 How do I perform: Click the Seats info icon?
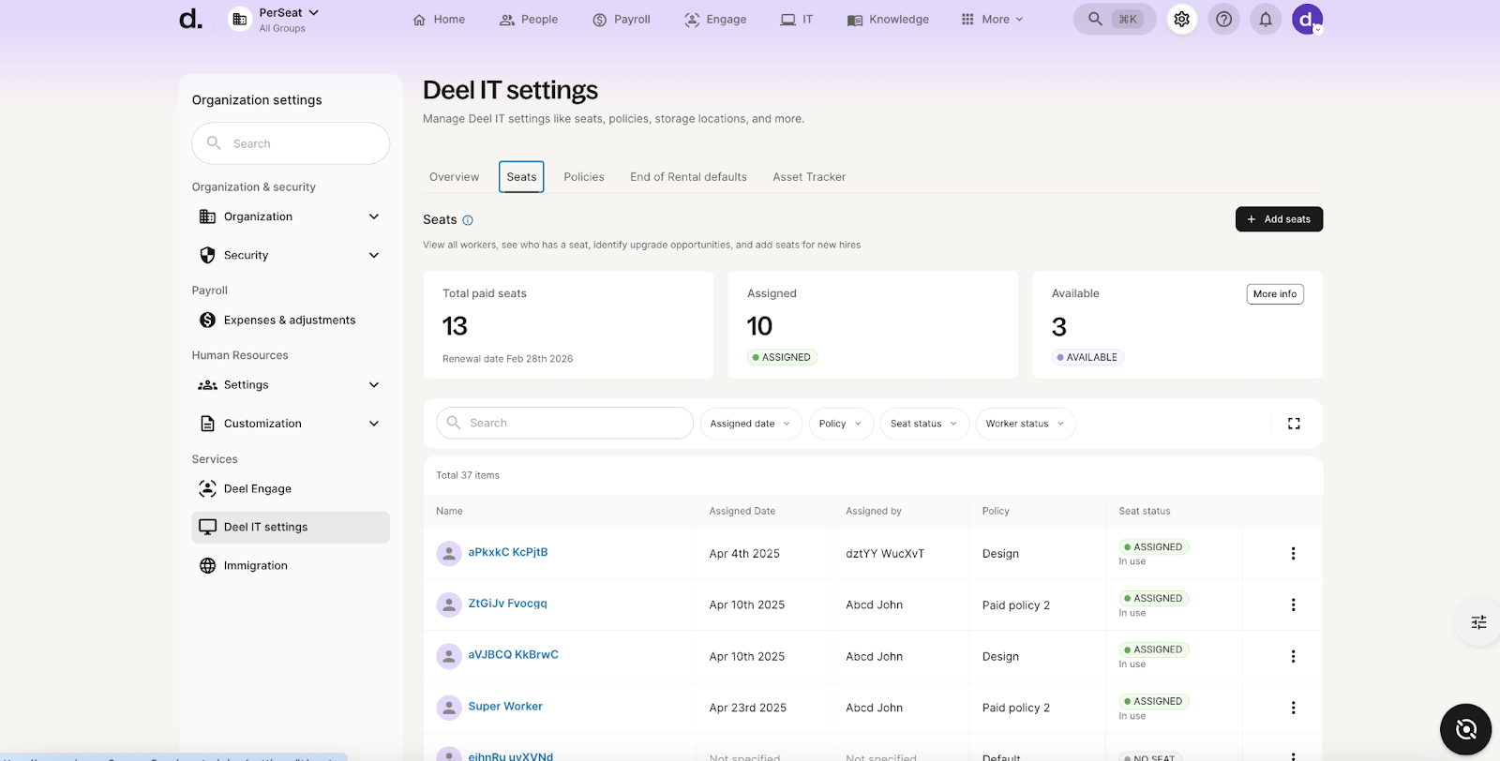[x=468, y=220]
